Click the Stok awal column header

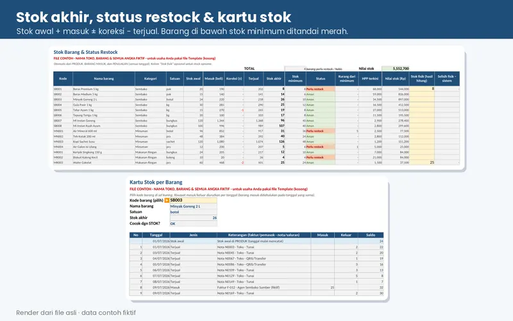coord(193,78)
